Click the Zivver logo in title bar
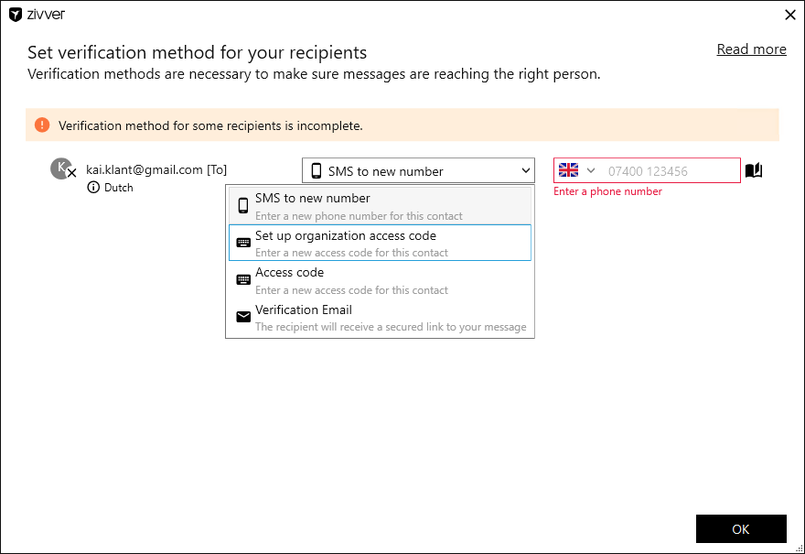805x554 pixels. tap(16, 15)
